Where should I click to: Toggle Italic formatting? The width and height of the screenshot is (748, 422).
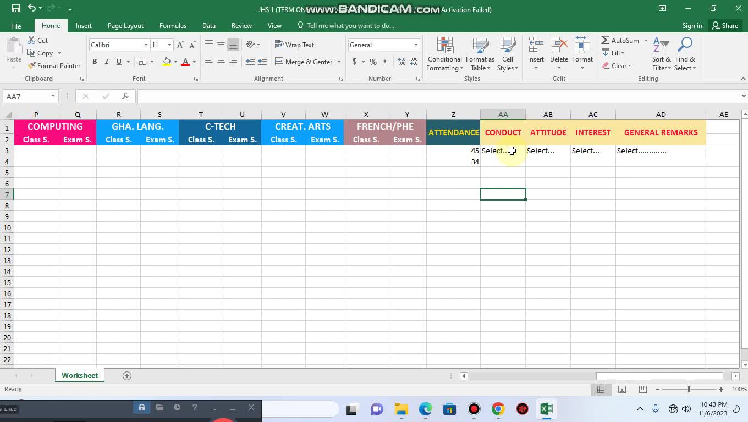click(107, 62)
